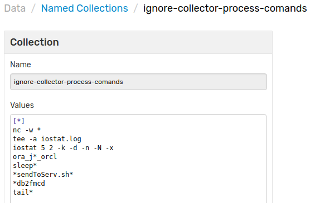This screenshot has height=203, width=310.
Task: Click the Name field label
Action: tap(21, 65)
